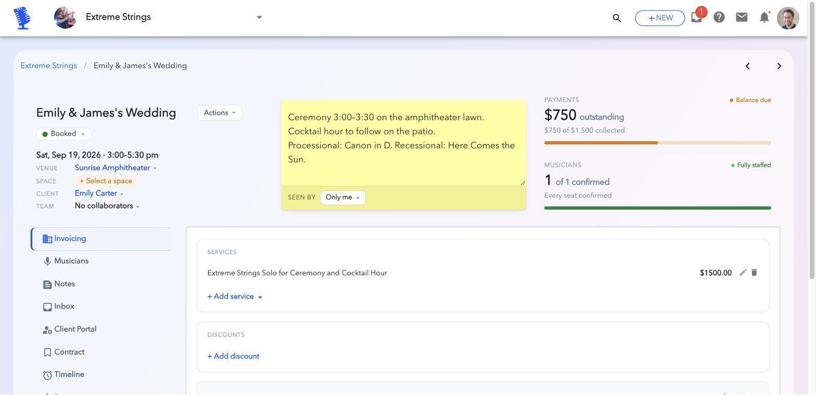Click Select a space

[x=106, y=181]
